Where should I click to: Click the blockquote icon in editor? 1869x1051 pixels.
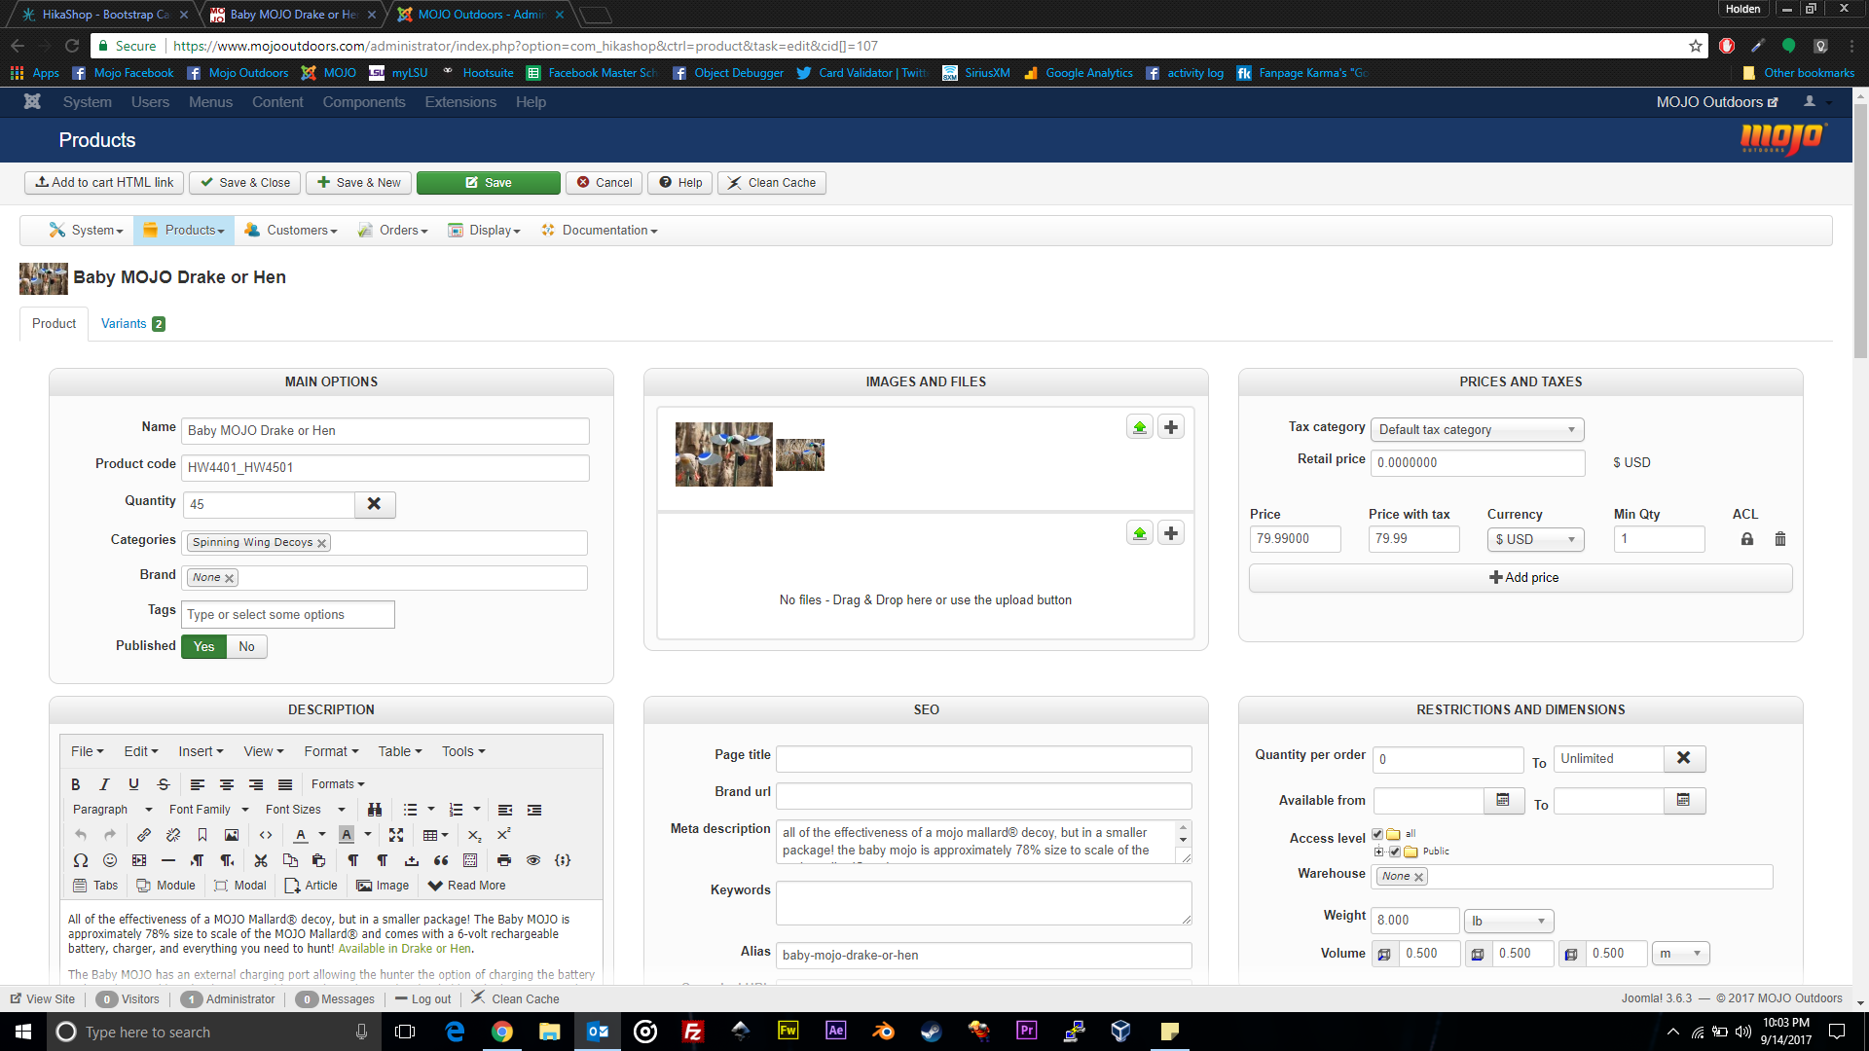click(441, 860)
